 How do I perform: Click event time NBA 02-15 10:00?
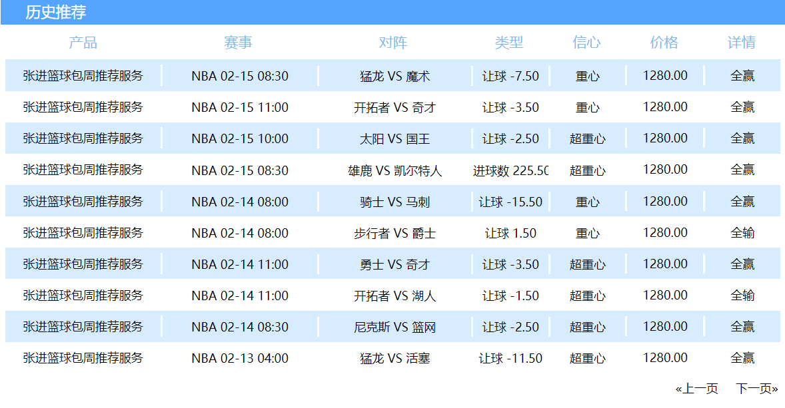click(240, 138)
